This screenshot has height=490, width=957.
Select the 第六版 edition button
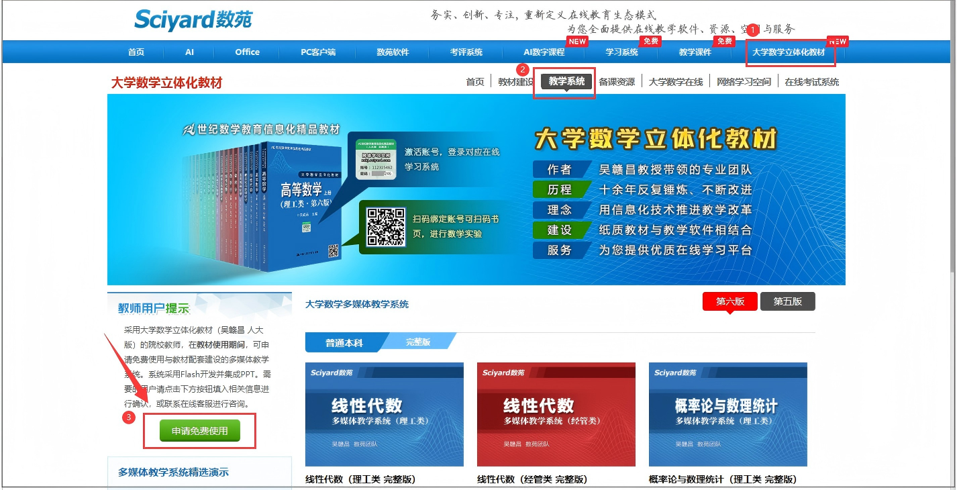click(730, 301)
